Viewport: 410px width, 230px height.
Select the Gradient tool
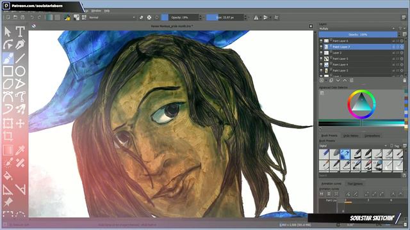[x=8, y=150]
